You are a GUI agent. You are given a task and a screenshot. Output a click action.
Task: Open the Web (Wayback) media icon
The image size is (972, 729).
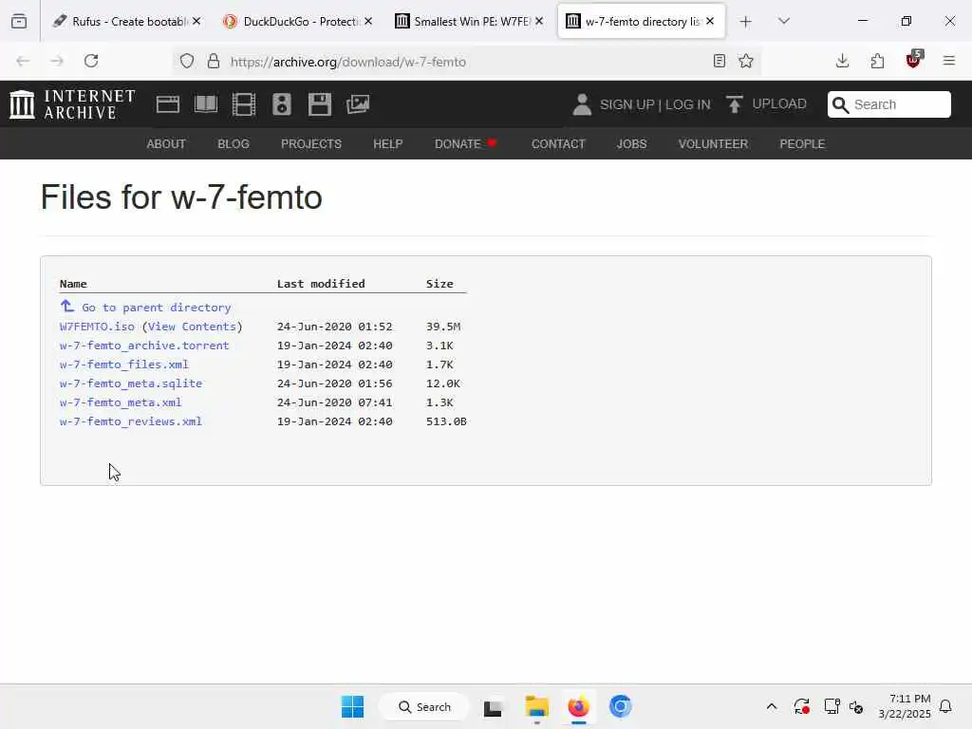tap(168, 104)
